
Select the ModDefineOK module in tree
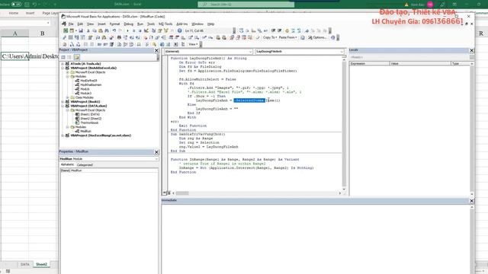point(88,81)
